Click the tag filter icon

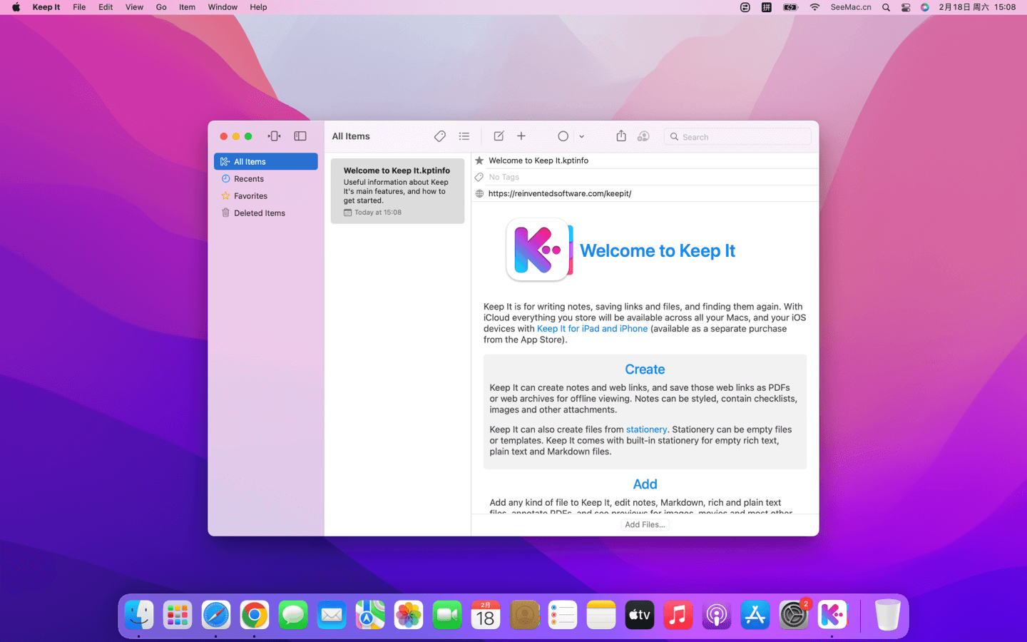440,136
